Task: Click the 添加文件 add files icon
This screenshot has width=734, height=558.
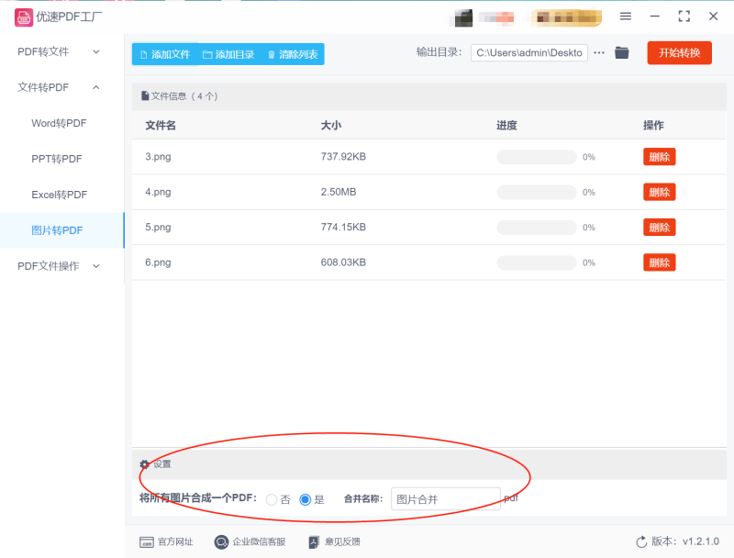Action: pyautogui.click(x=145, y=54)
